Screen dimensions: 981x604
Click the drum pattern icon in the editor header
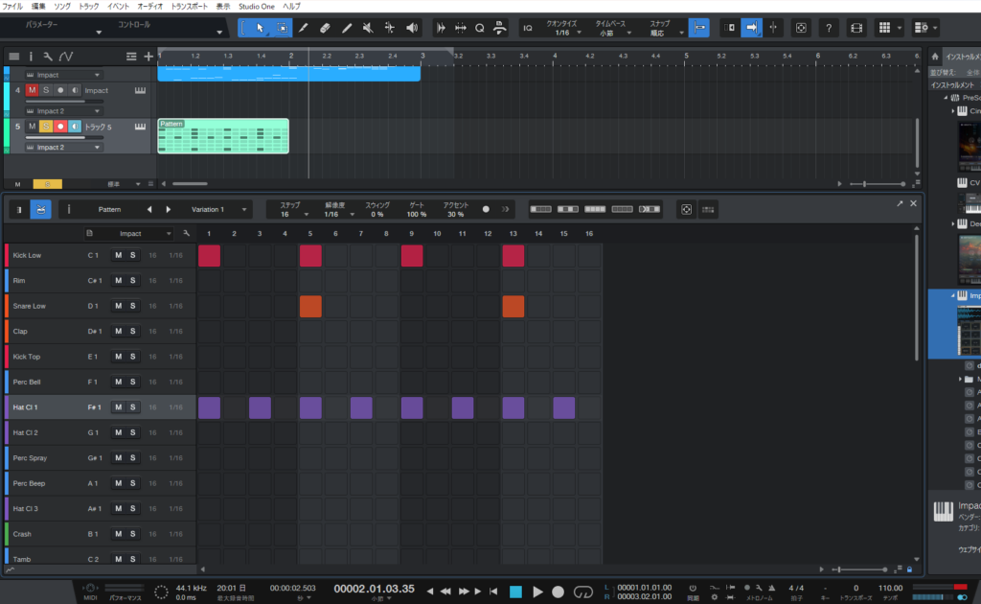[40, 209]
